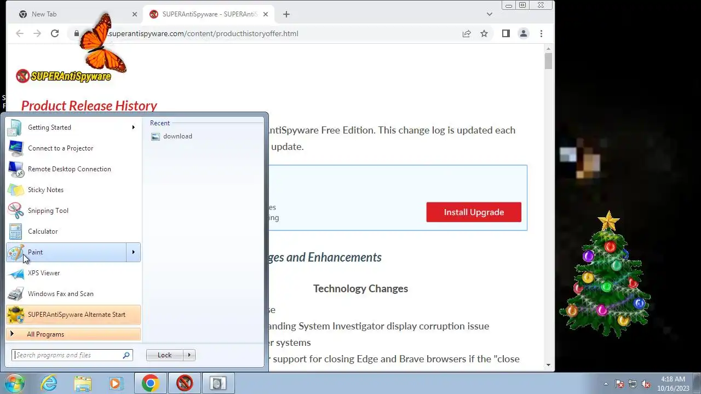Open last taskbar application button
This screenshot has width=701, height=394.
pyautogui.click(x=219, y=383)
